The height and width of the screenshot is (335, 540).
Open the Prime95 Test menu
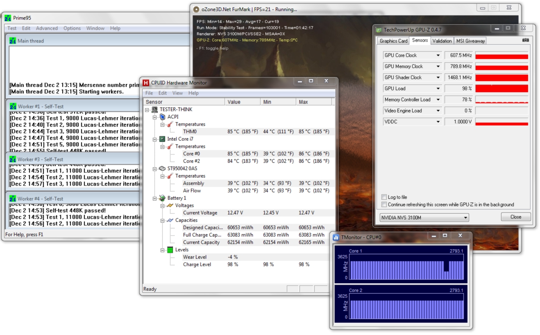12,28
